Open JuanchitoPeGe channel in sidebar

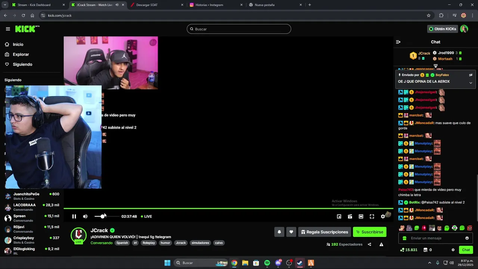click(x=32, y=196)
